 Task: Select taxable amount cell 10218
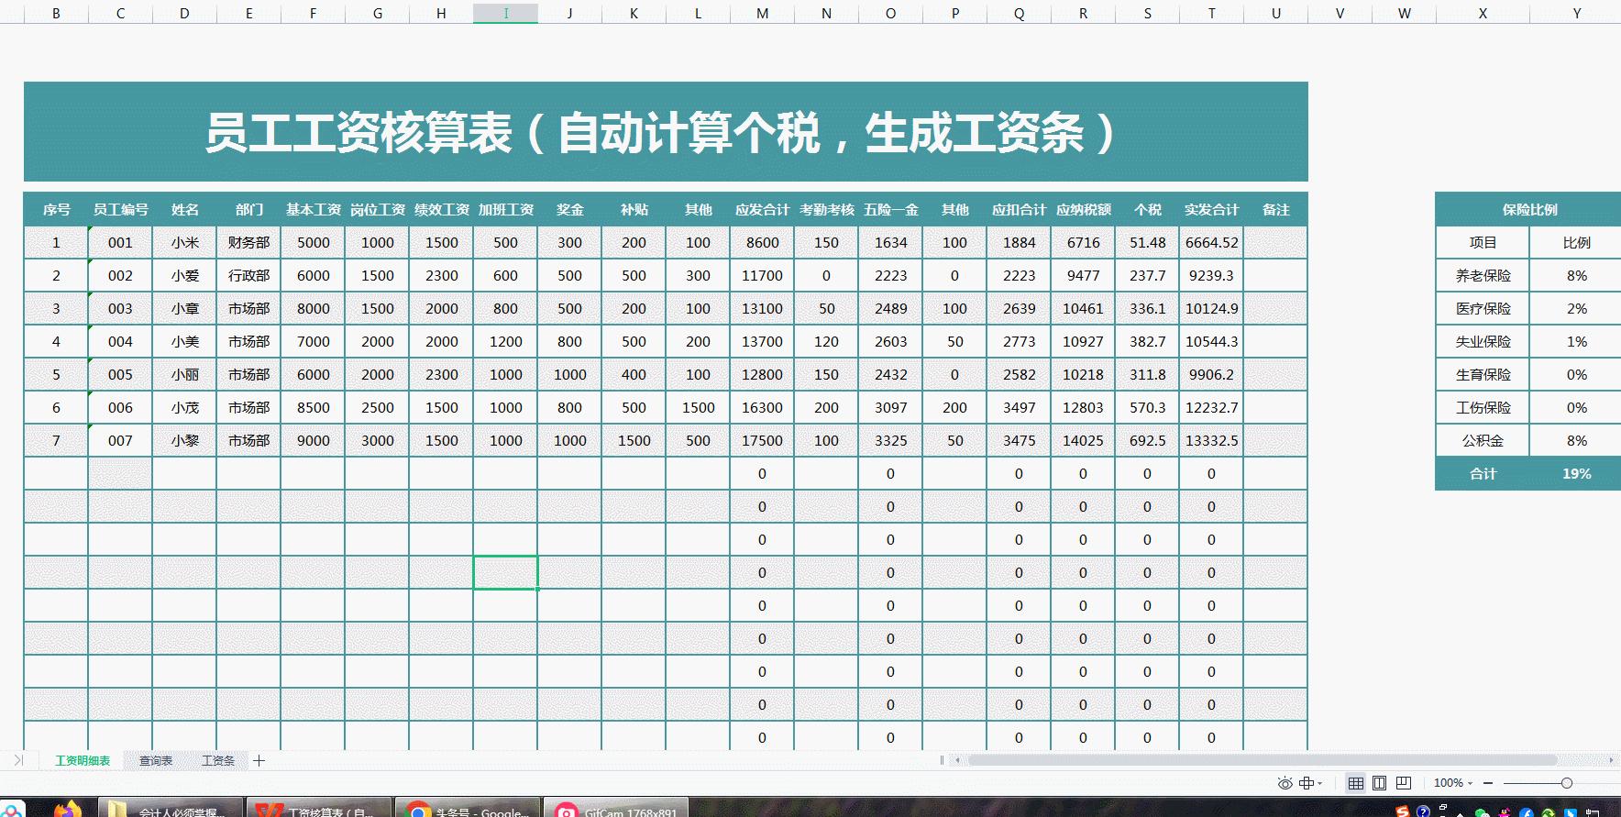[x=1084, y=375]
